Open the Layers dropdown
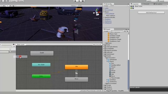Screen dimensions: 168x94 click(x=152, y=1)
